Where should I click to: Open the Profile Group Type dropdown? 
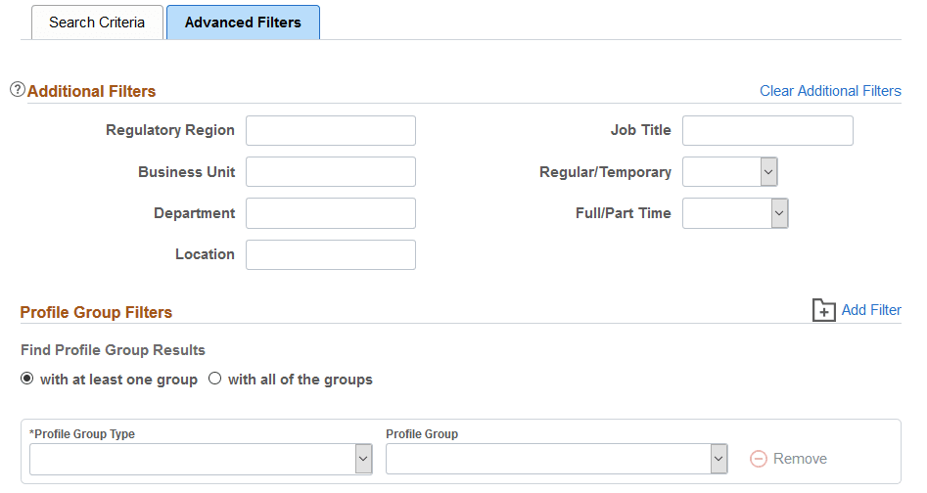pyautogui.click(x=201, y=459)
